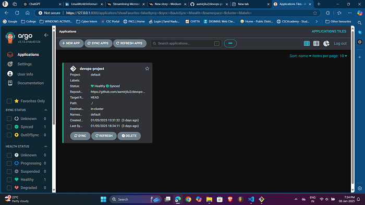This screenshot has width=365, height=205.
Task: Click the Argo octopus logo
Action: click(10, 37)
